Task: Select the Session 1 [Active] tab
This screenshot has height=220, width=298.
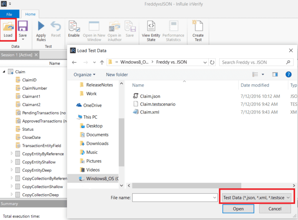Action: coord(17,55)
